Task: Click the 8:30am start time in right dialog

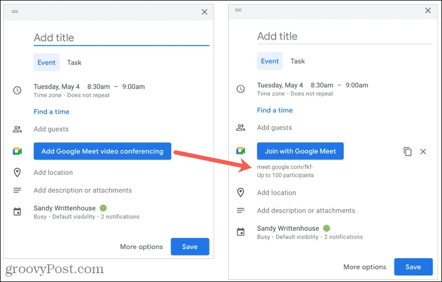Action: point(322,85)
